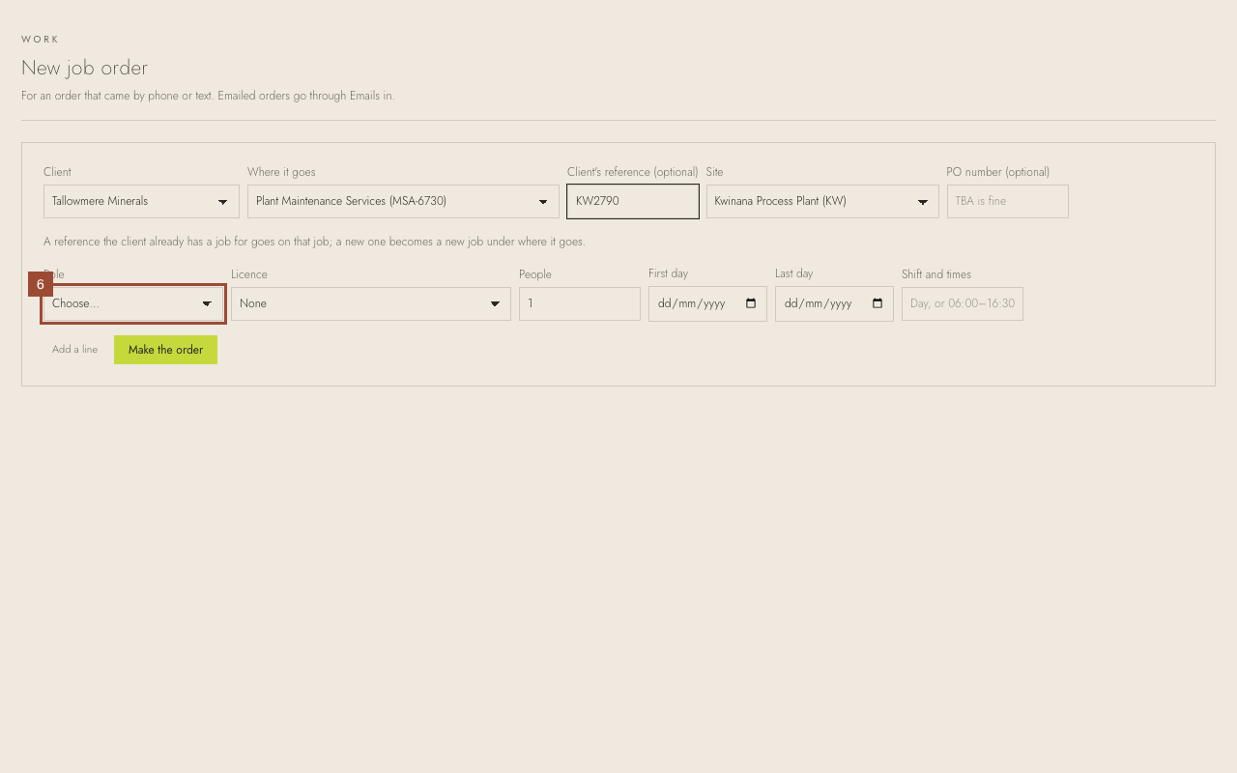Viewport: 1237px width, 773px height.
Task: Click the Last day date field
Action: tap(834, 303)
